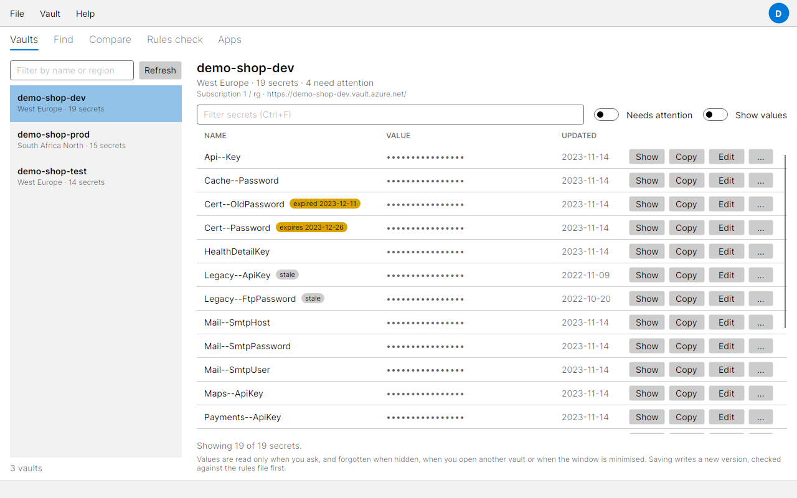
Task: Copy the Payments--ApiKey secret
Action: click(686, 417)
